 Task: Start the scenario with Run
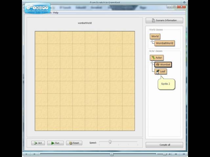pyautogui.click(x=55, y=143)
